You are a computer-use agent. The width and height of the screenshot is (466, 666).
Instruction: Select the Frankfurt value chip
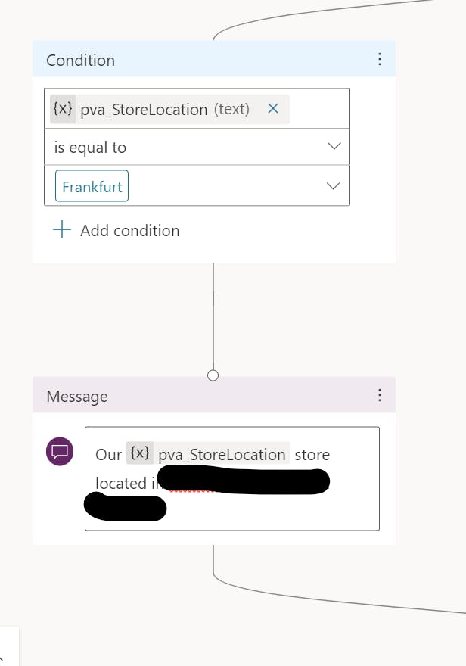pyautogui.click(x=92, y=186)
